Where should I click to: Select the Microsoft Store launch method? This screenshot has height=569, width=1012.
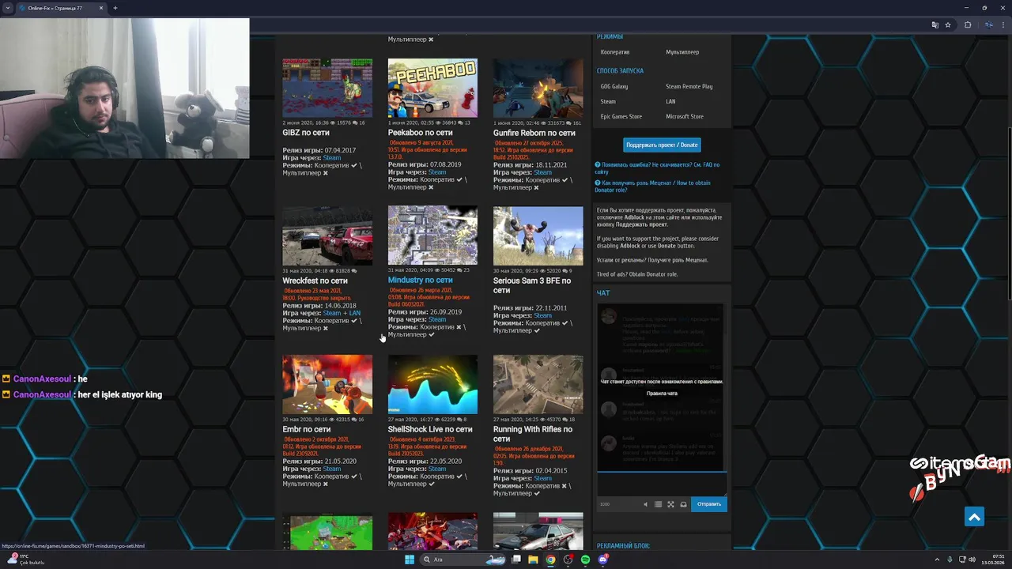click(685, 116)
